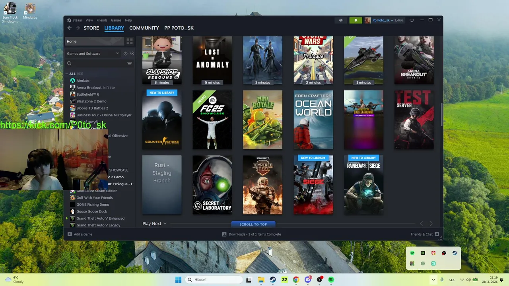Screen dimensions: 509x286
Task: Open Mini Royale game cover
Action: 263,120
